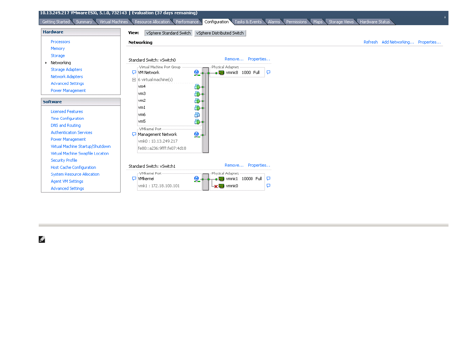Remove vSwitch1 via its Remove link
The width and height of the screenshot is (464, 358).
pos(234,165)
